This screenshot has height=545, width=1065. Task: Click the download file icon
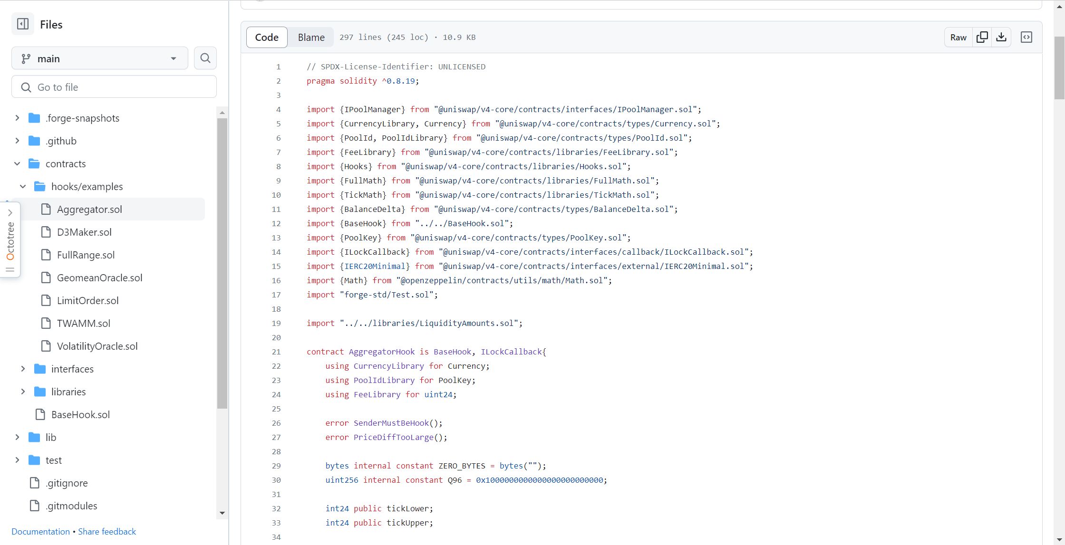point(1002,37)
